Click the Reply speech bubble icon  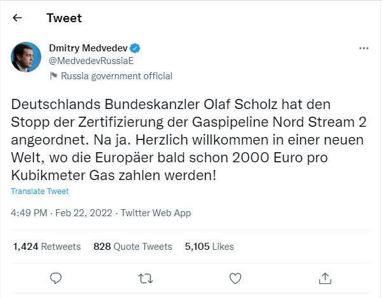[x=56, y=278]
